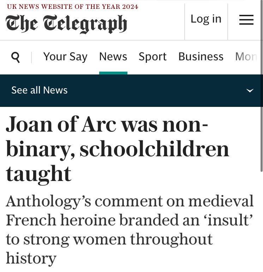Screen dimensions: 263x272
Task: Open the Your Say section
Action: [65, 57]
